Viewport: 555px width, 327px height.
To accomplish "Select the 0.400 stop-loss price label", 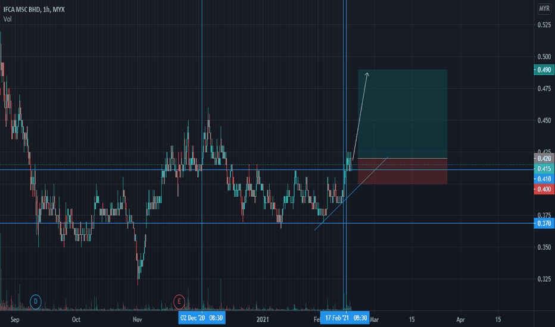I will (544, 189).
